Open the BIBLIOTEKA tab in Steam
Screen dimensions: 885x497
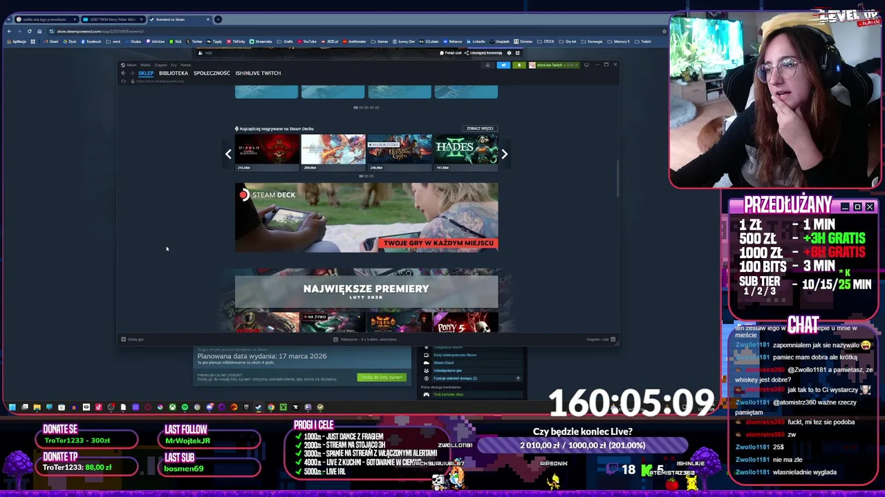(174, 73)
